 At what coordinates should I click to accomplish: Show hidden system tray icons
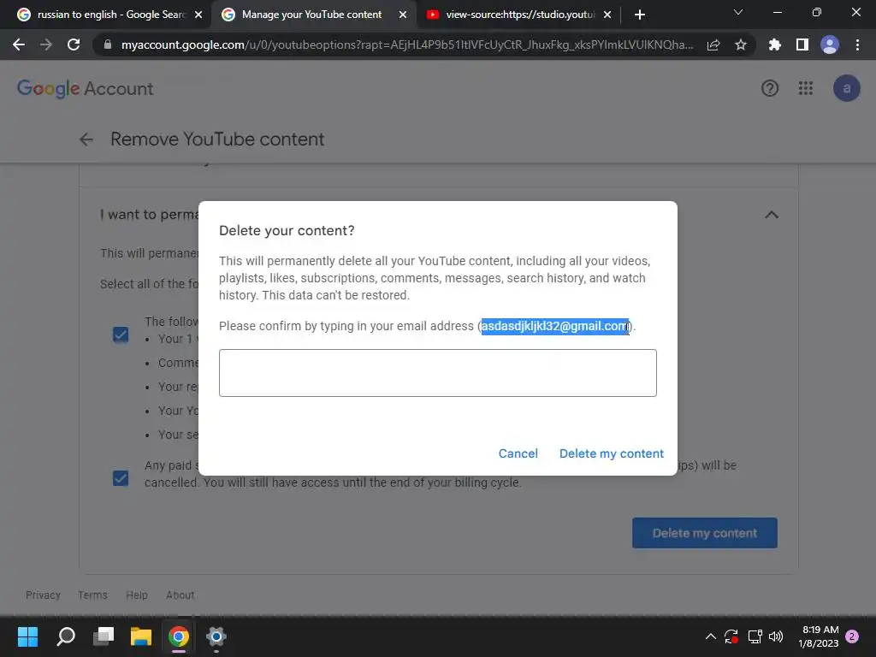(711, 636)
